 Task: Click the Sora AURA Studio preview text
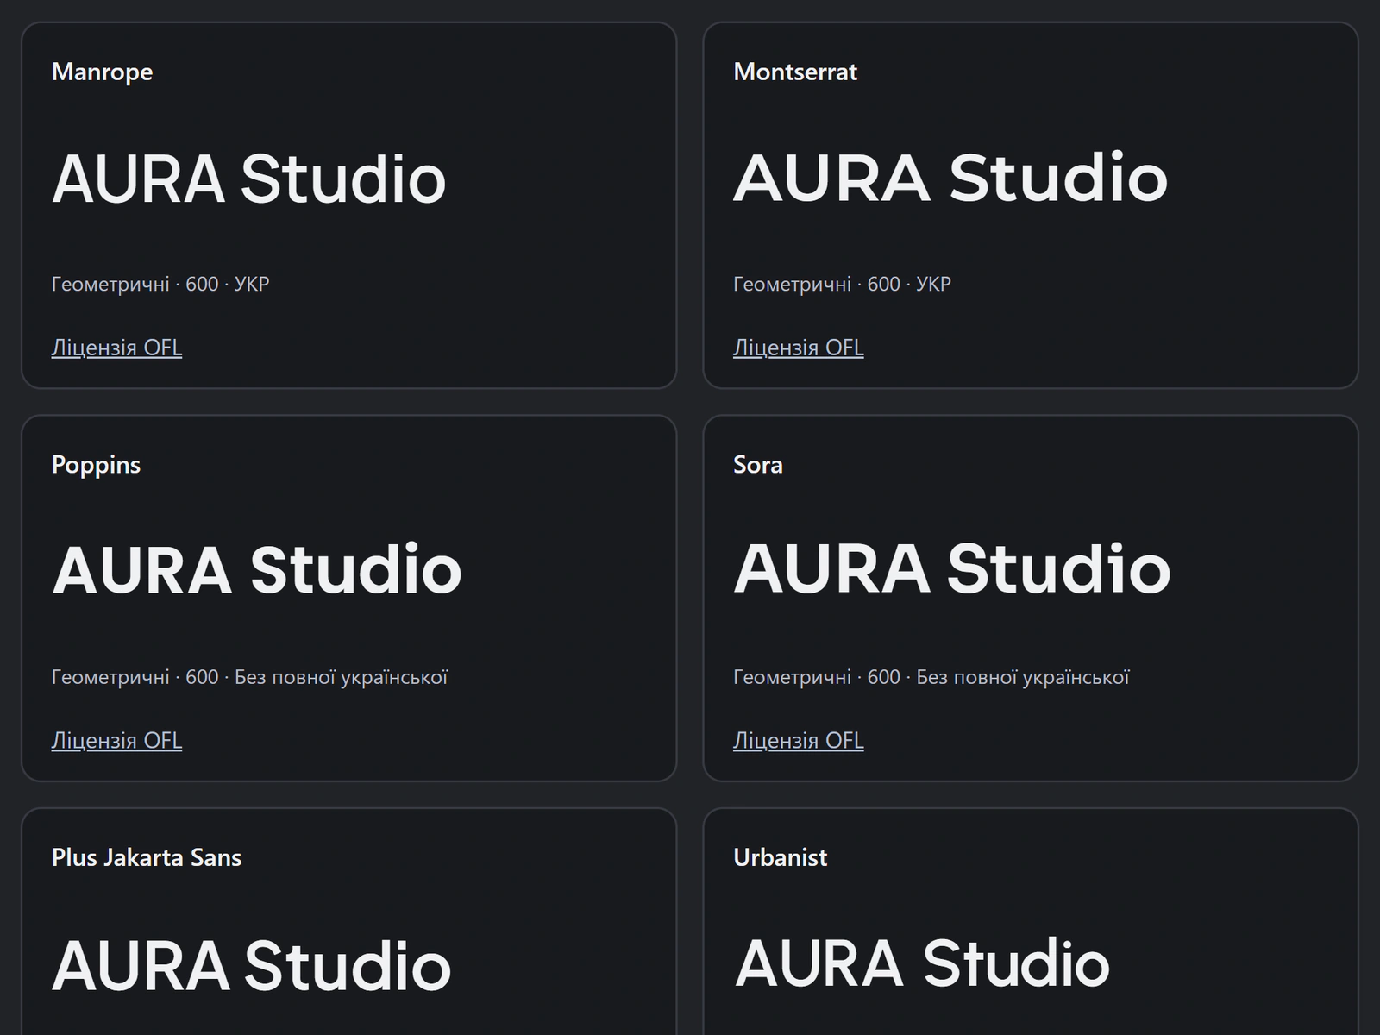[x=952, y=569]
